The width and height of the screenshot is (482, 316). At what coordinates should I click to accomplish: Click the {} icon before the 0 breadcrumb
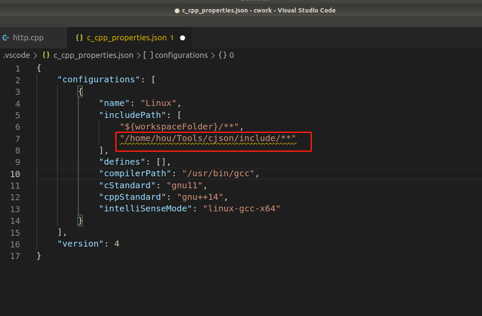(x=222, y=55)
